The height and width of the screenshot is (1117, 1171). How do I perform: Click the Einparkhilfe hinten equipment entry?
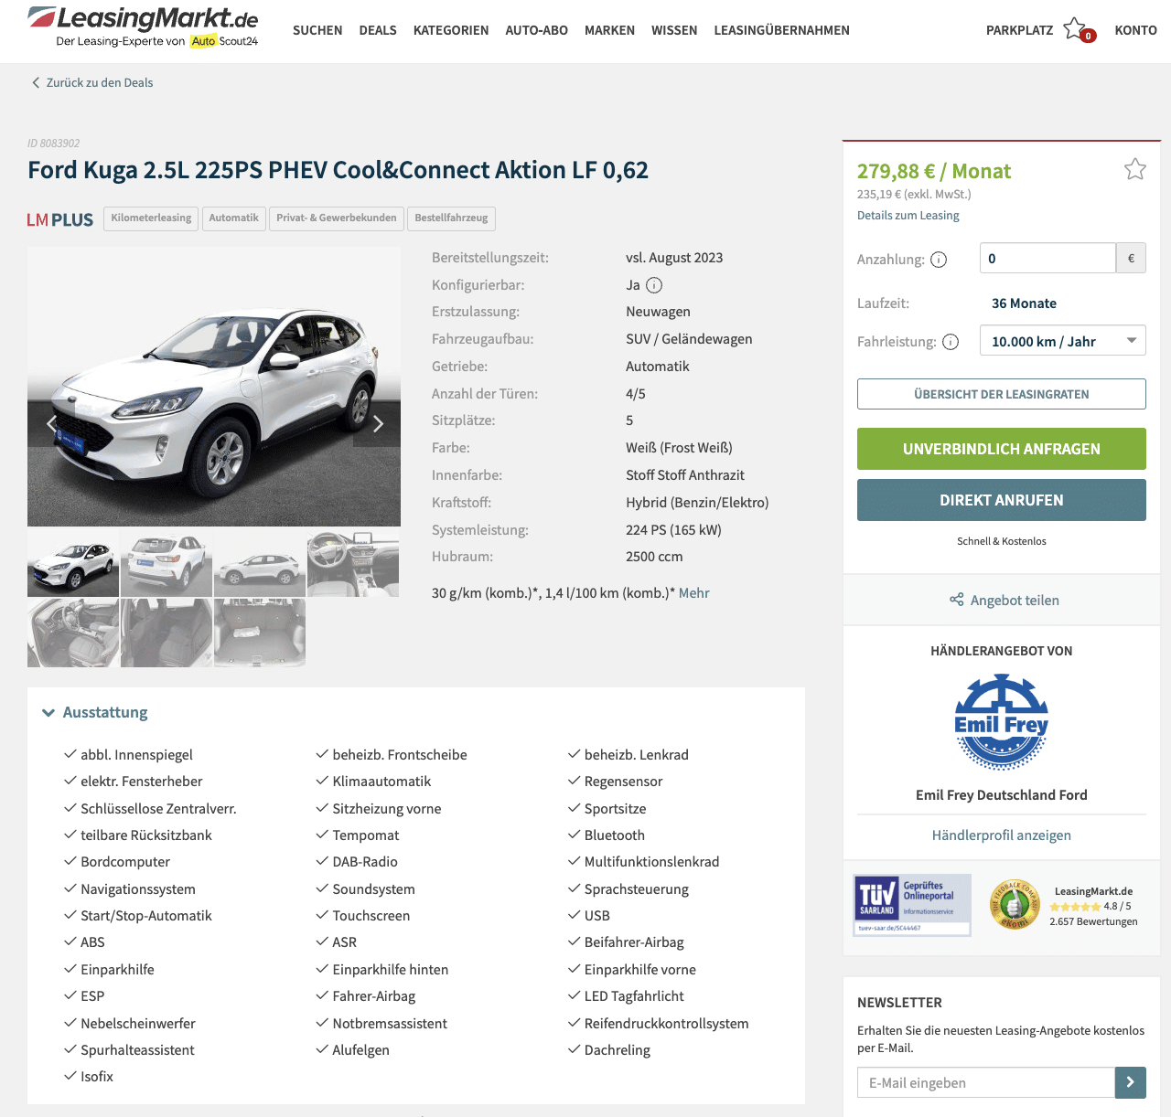coord(391,970)
